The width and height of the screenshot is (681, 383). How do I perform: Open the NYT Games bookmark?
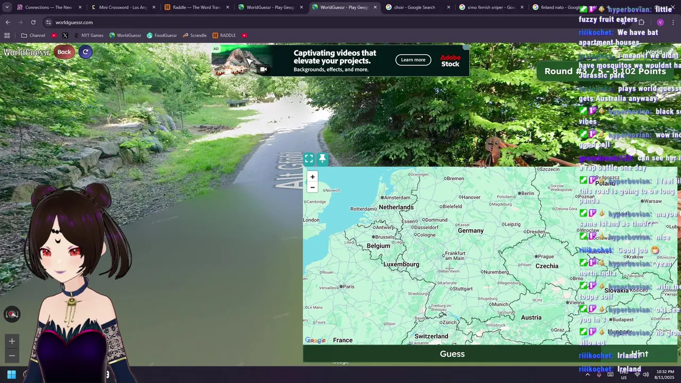coord(88,35)
